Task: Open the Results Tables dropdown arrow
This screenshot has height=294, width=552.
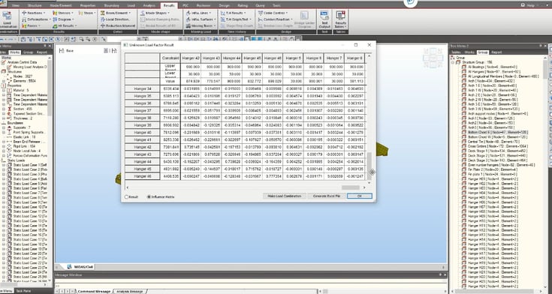Action: tap(345, 27)
